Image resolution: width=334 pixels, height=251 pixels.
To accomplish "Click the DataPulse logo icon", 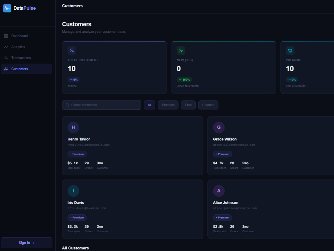I will (x=7, y=8).
